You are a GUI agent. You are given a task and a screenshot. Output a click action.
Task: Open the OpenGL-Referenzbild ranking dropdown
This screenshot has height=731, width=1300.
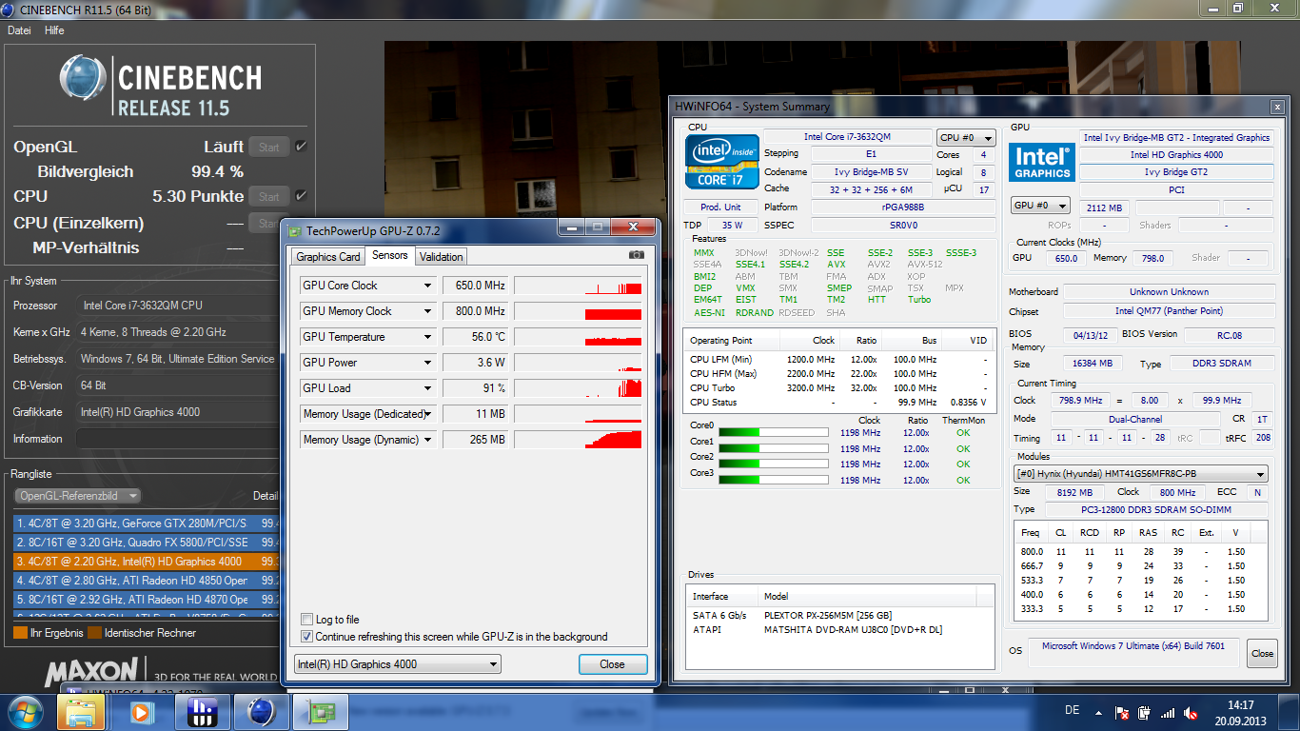click(78, 496)
